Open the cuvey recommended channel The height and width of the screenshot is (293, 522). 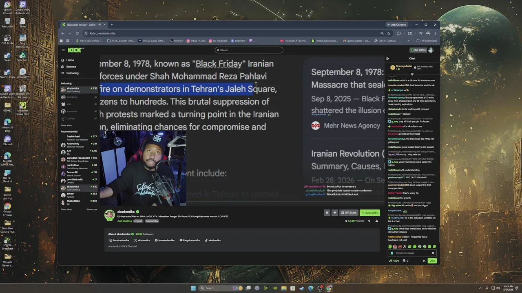pyautogui.click(x=79, y=195)
